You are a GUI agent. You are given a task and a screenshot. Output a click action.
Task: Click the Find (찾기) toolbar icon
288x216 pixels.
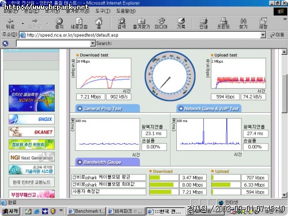[x=243, y=24]
